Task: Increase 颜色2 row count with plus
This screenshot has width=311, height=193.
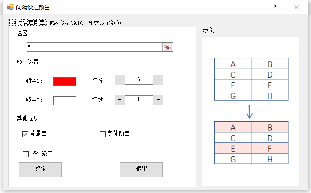Action: (158, 100)
